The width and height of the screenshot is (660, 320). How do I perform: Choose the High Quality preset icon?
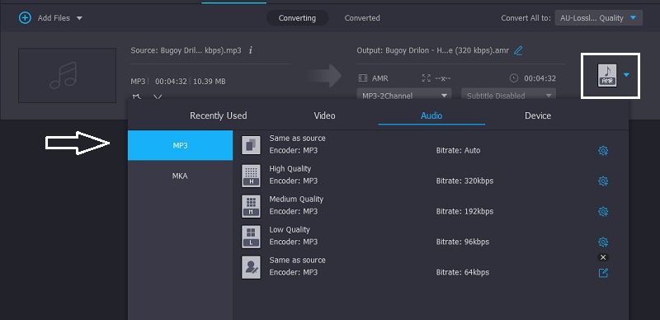(x=251, y=176)
